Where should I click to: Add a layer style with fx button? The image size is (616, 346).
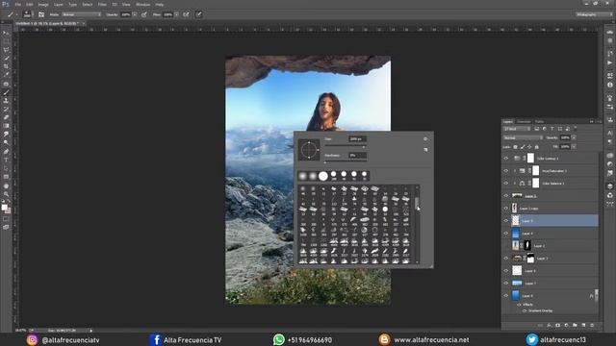tap(549, 325)
